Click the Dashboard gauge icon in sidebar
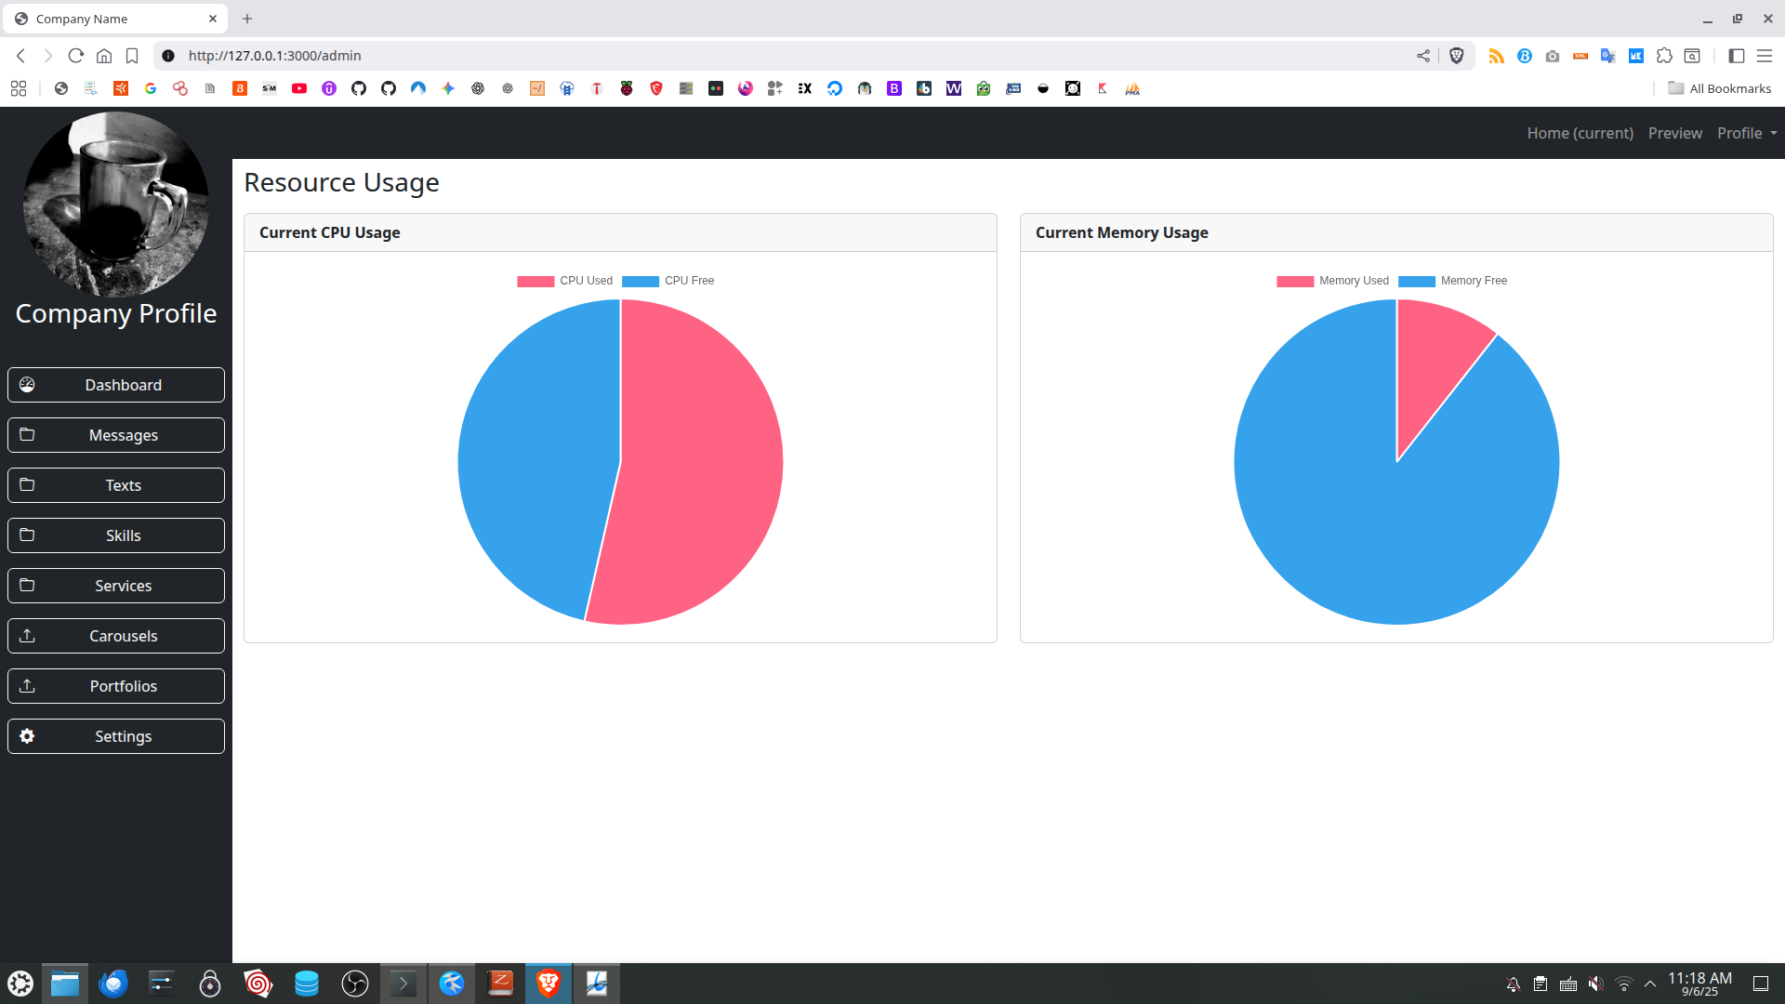Image resolution: width=1785 pixels, height=1004 pixels. 27,385
